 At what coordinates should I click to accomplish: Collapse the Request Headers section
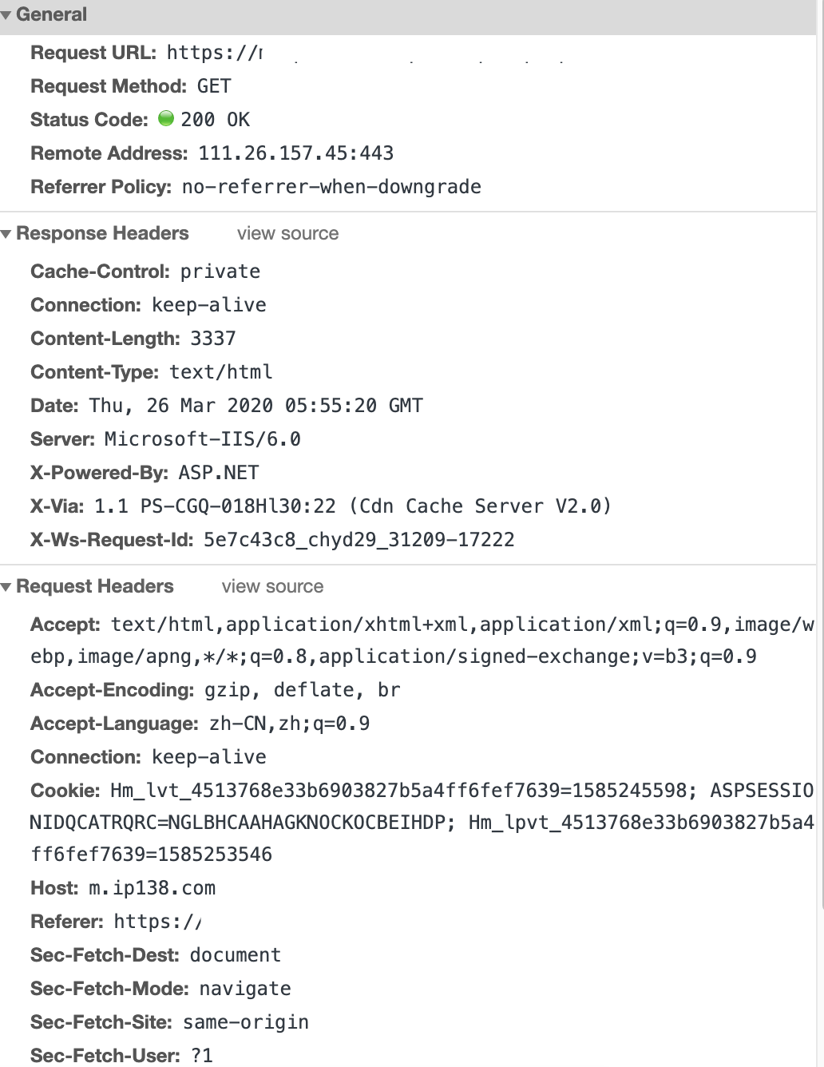coord(7,586)
